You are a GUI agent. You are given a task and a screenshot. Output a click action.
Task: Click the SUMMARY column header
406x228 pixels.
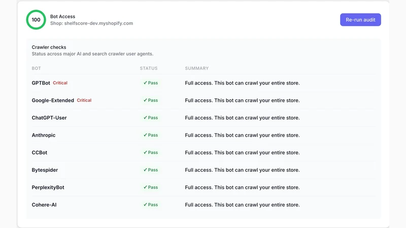tap(197, 68)
